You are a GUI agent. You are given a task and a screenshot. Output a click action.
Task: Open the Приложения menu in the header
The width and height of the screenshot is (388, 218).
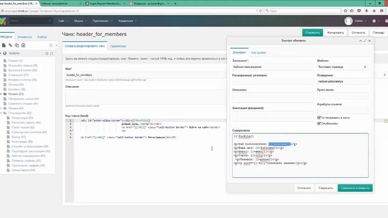point(102,21)
